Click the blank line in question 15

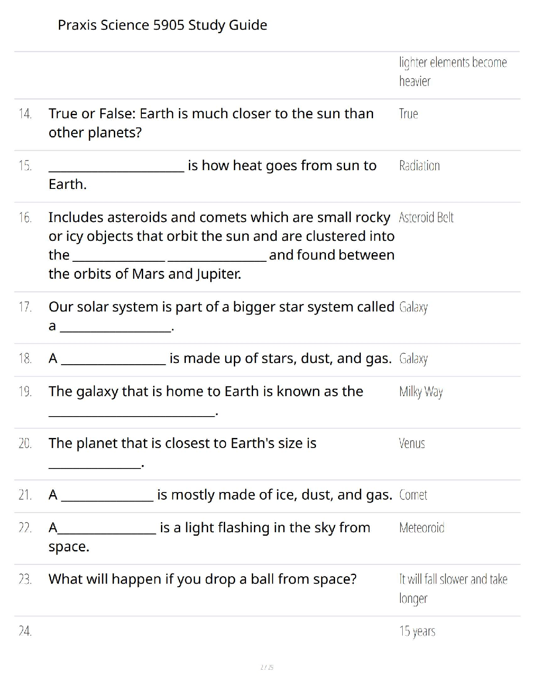pos(116,168)
